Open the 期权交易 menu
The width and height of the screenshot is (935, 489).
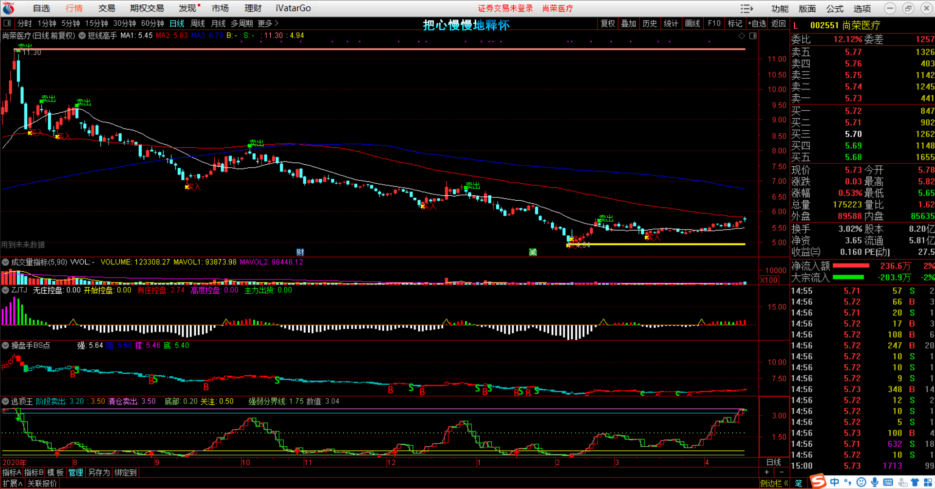pos(147,8)
